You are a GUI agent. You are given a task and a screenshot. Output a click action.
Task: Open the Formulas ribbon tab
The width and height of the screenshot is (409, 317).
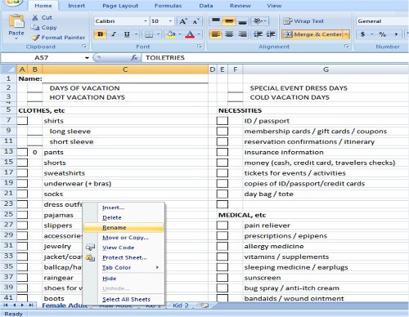168,6
